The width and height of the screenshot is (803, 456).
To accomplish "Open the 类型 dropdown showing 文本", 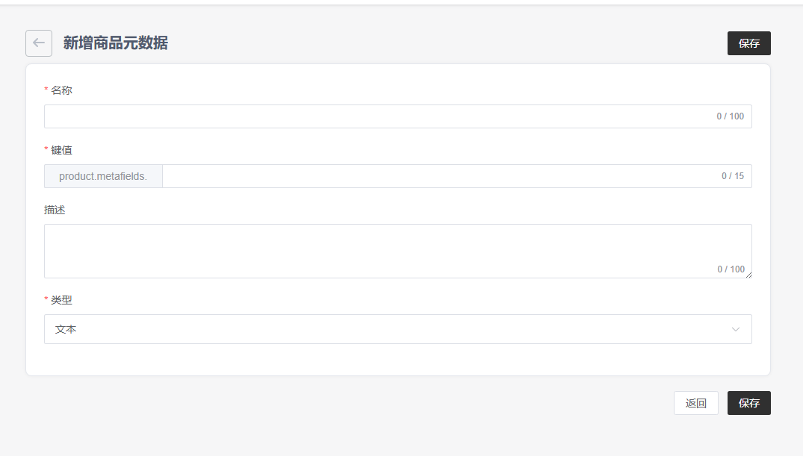I will coord(388,329).
